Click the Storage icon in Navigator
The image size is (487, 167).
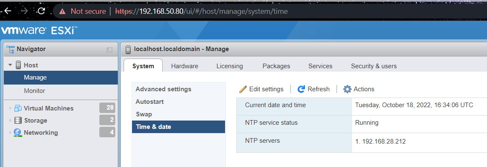coord(18,121)
